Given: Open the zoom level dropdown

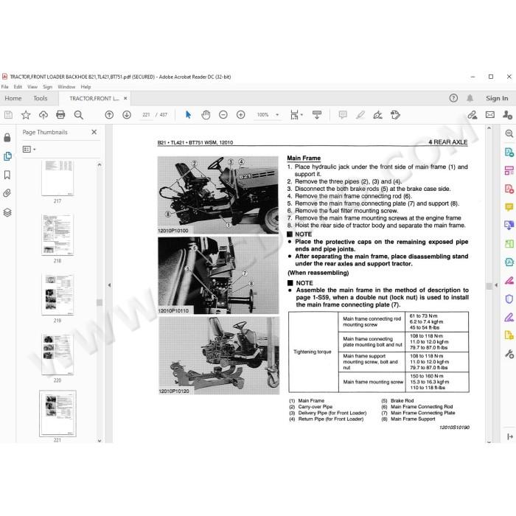Looking at the screenshot, I should coord(277,115).
